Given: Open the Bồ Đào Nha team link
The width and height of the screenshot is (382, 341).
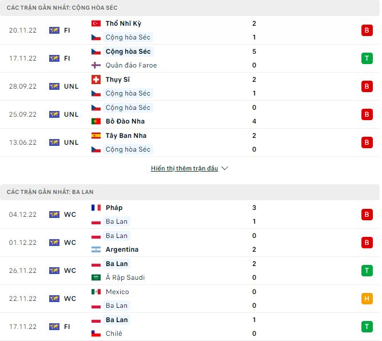Looking at the screenshot, I should point(125,121).
